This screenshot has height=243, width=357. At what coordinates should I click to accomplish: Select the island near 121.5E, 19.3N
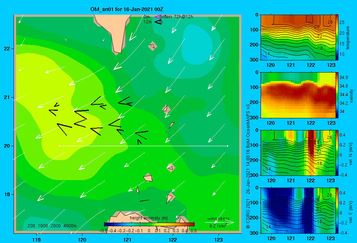[x=148, y=178]
